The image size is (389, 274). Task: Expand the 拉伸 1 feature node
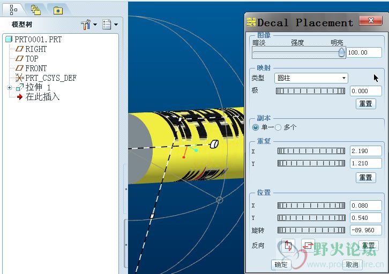10,87
